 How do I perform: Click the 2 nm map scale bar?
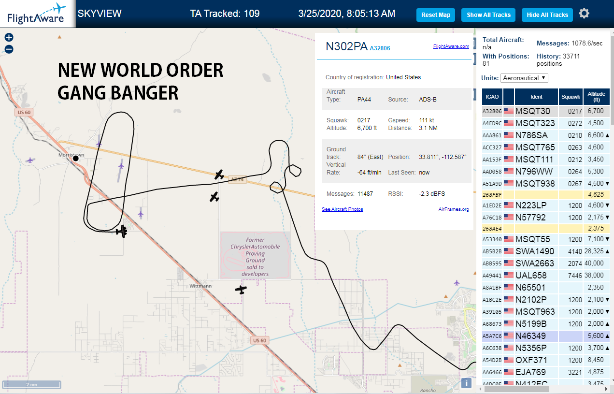pos(31,385)
